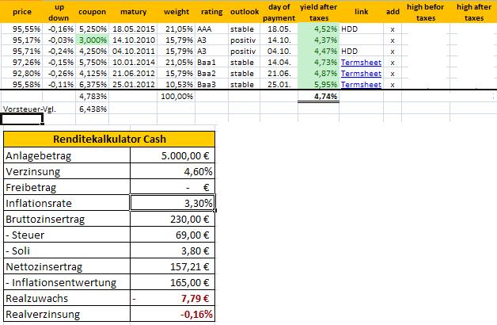Screen dimensions: 497x325
Task: Click the yield after taxes header
Action: (x=318, y=13)
